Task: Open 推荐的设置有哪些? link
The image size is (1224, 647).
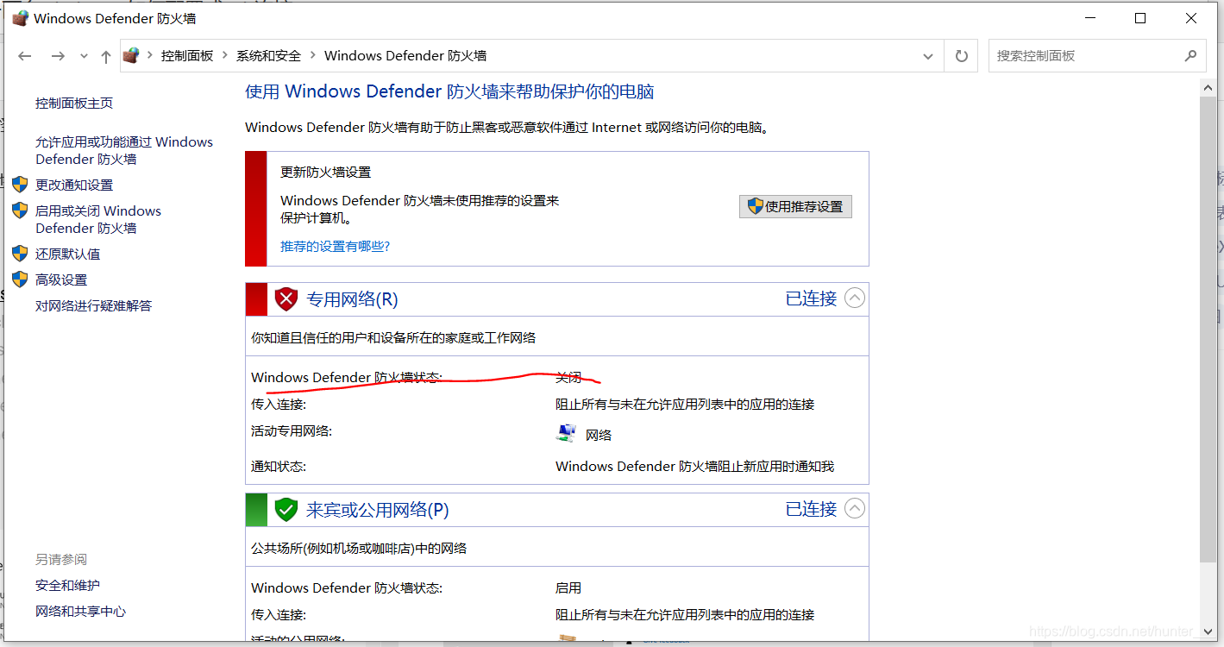Action: (x=335, y=246)
